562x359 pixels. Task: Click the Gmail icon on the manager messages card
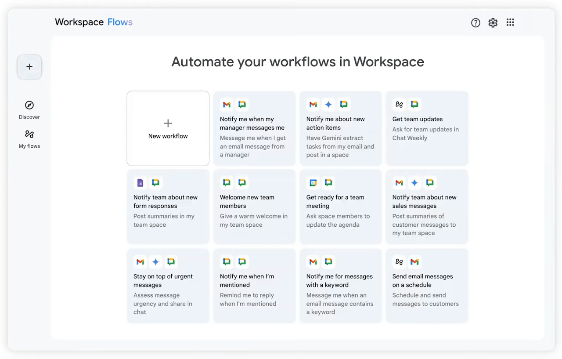(227, 105)
